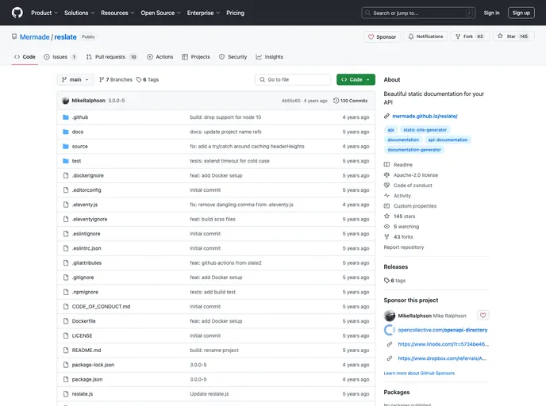Click the Sponsor heart button
546x406 pixels.
coord(382,36)
